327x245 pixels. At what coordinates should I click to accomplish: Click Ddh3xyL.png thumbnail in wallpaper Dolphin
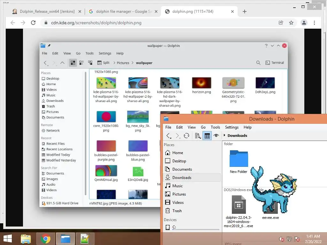pos(265,83)
